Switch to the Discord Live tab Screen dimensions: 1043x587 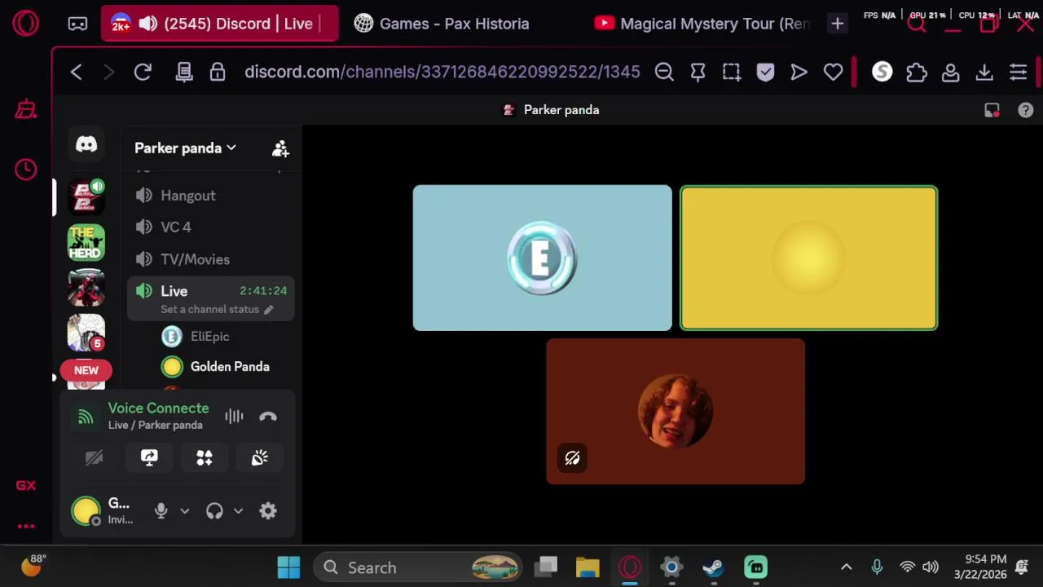(219, 24)
